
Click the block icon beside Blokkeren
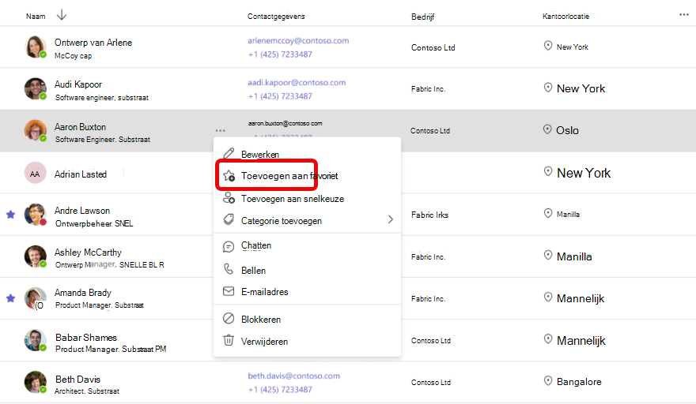(x=229, y=319)
